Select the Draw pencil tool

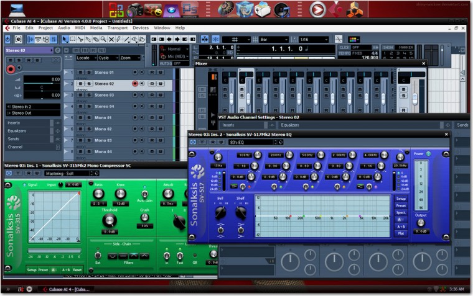[119, 40]
